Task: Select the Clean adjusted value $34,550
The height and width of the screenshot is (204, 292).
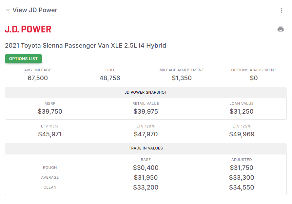Action: (x=242, y=188)
